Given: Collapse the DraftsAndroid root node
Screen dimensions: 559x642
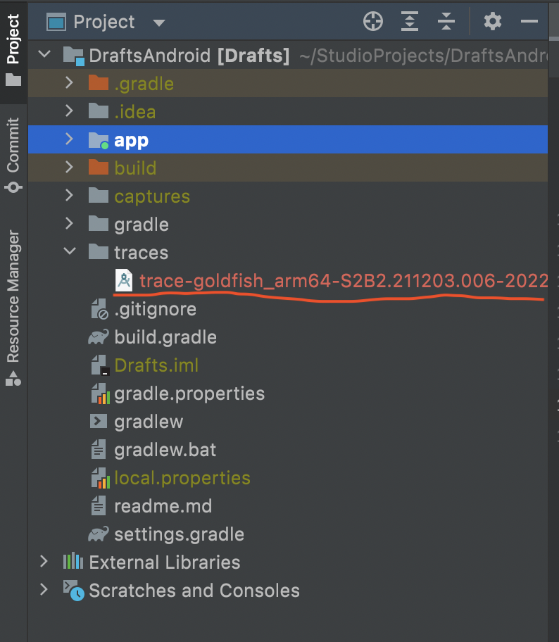Looking at the screenshot, I should coord(44,55).
